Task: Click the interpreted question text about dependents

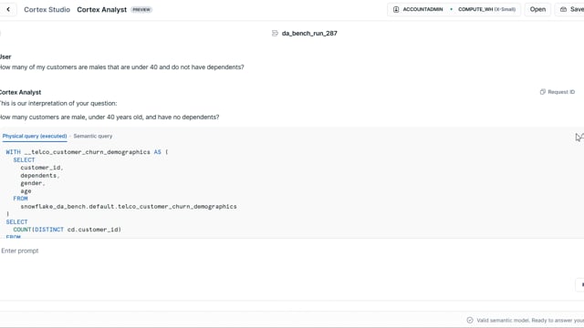Action: coord(109,118)
